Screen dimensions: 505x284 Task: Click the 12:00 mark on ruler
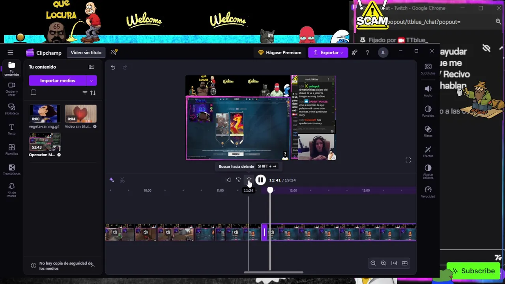click(x=293, y=191)
